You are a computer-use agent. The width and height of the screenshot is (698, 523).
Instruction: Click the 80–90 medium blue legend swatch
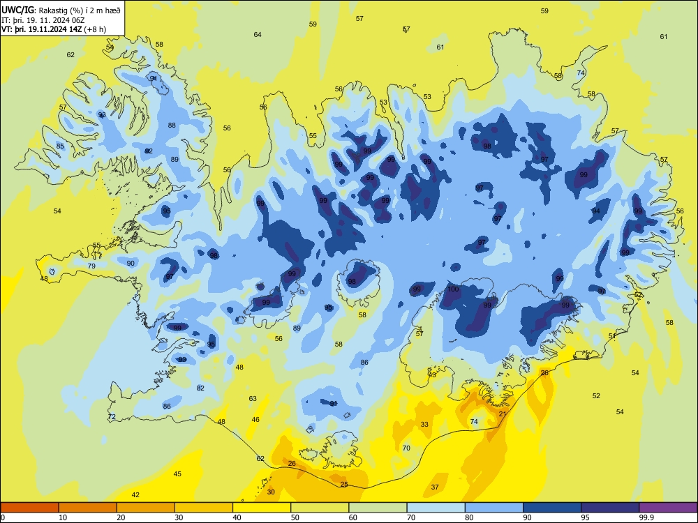pyautogui.click(x=494, y=508)
